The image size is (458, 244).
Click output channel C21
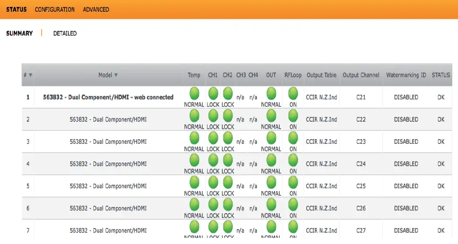pyautogui.click(x=361, y=97)
